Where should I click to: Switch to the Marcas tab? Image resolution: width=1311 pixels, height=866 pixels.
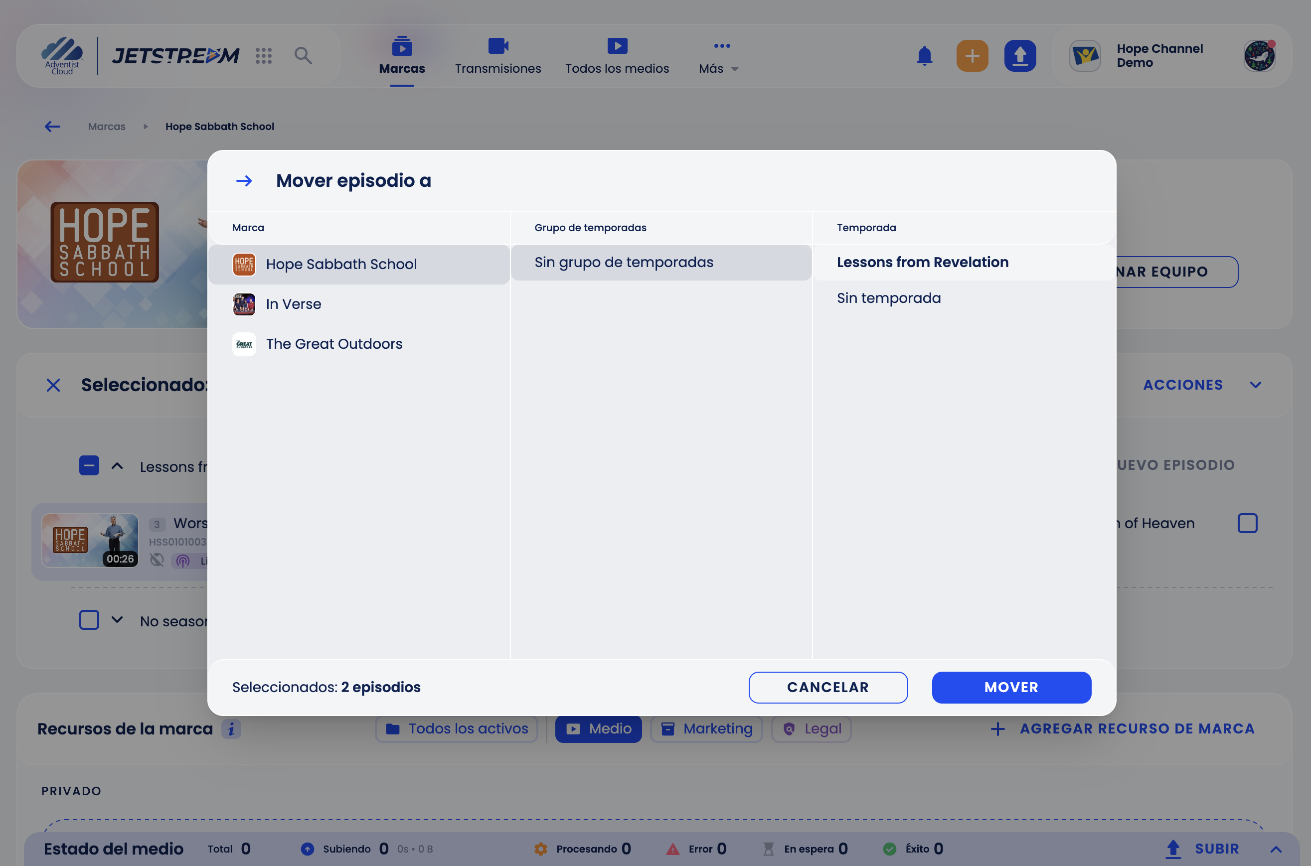tap(402, 56)
